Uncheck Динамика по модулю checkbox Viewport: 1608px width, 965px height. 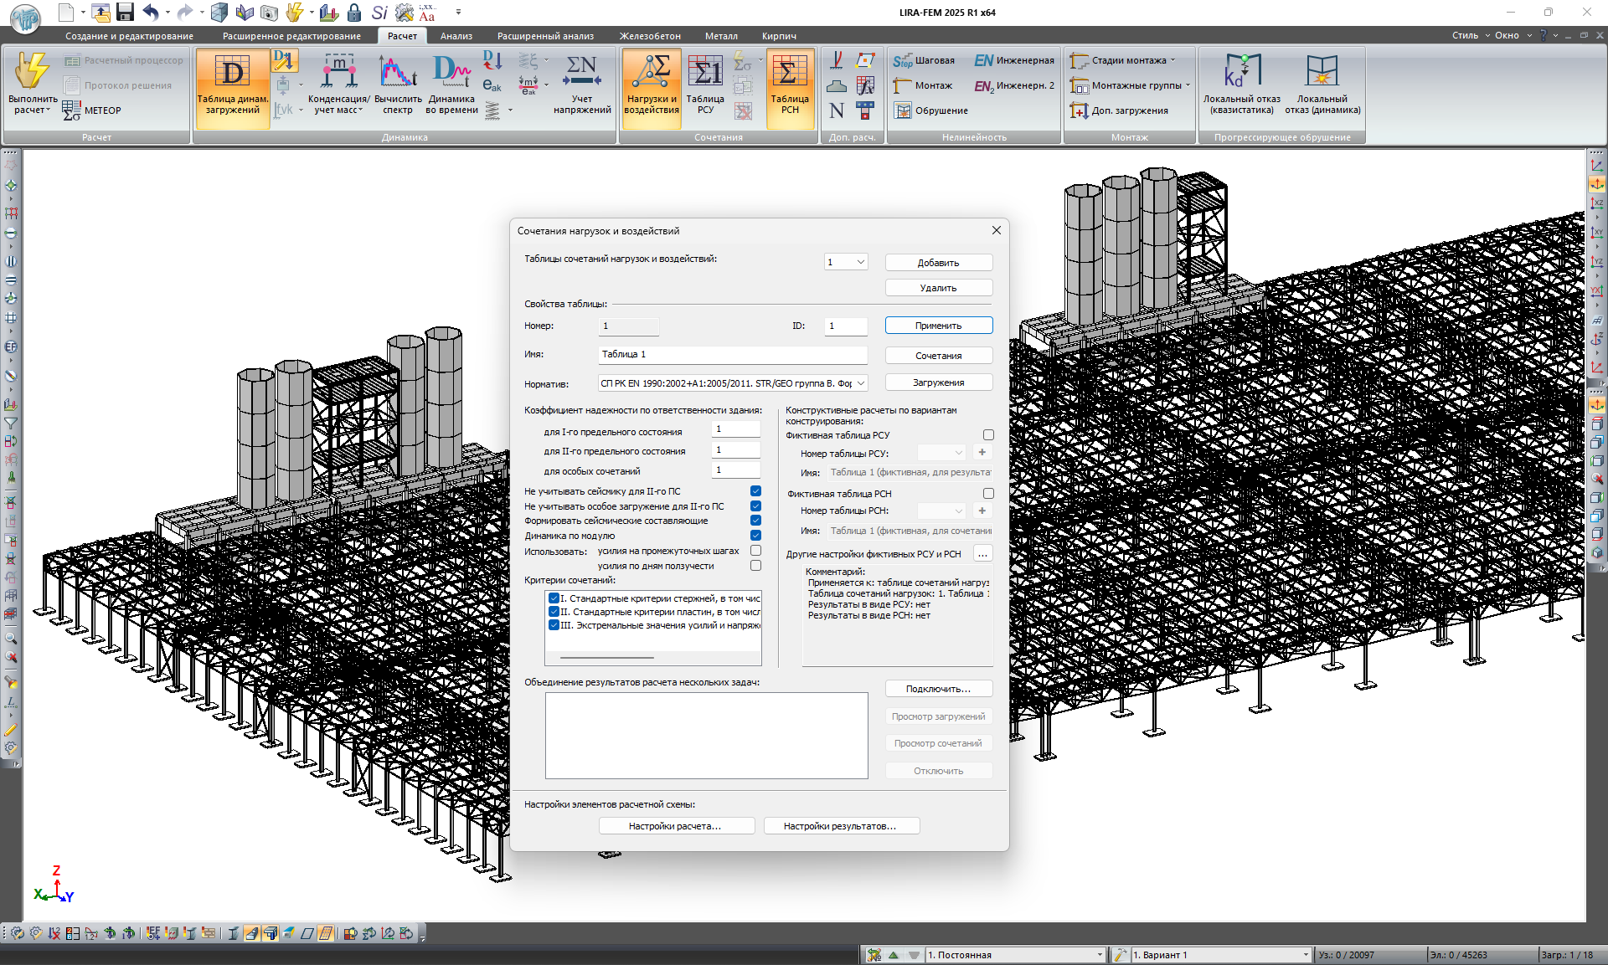tap(755, 536)
